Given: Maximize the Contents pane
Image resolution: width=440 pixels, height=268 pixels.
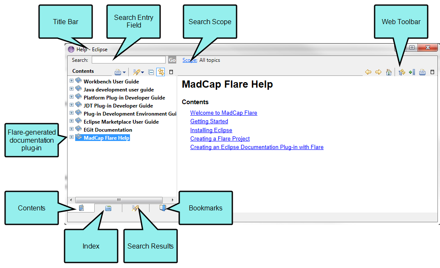Looking at the screenshot, I should point(171,72).
